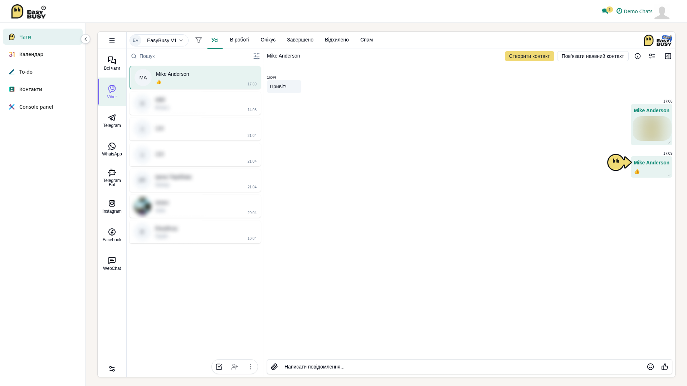Switch to the Спам tab

click(366, 40)
